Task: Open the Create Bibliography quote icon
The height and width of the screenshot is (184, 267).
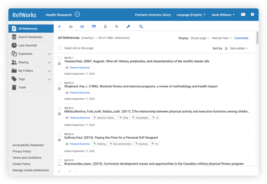Action: (x=94, y=26)
